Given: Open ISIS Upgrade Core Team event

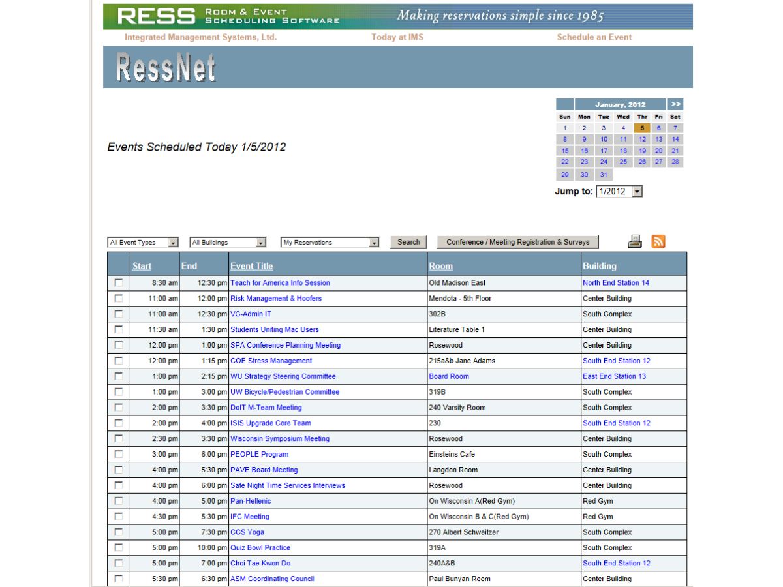Looking at the screenshot, I should point(271,423).
